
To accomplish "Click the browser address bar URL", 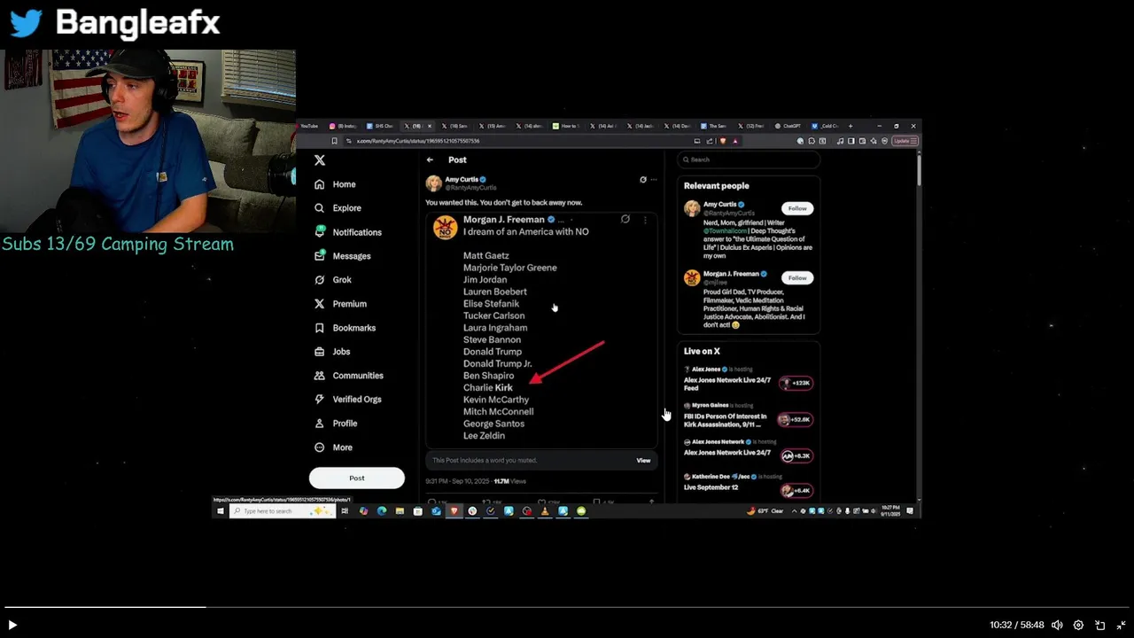I will [418, 141].
